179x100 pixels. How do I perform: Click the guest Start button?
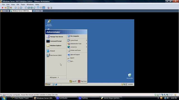tap(48, 84)
